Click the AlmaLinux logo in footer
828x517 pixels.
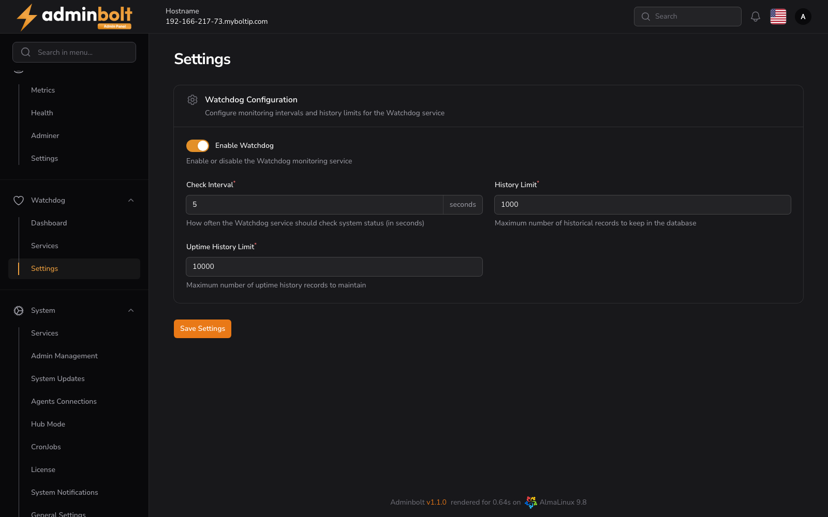(x=530, y=502)
